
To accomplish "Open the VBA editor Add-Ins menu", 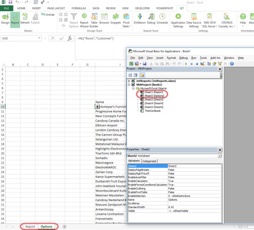I will (215, 58).
